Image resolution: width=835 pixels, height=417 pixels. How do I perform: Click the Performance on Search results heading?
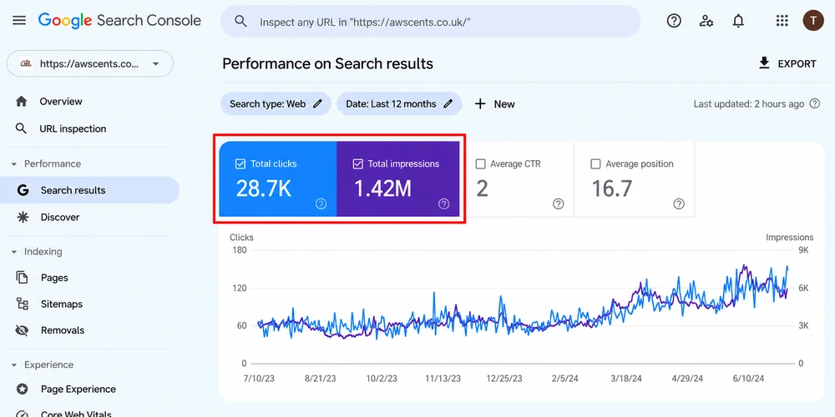(x=327, y=64)
